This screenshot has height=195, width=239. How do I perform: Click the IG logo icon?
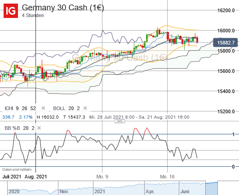(11, 11)
